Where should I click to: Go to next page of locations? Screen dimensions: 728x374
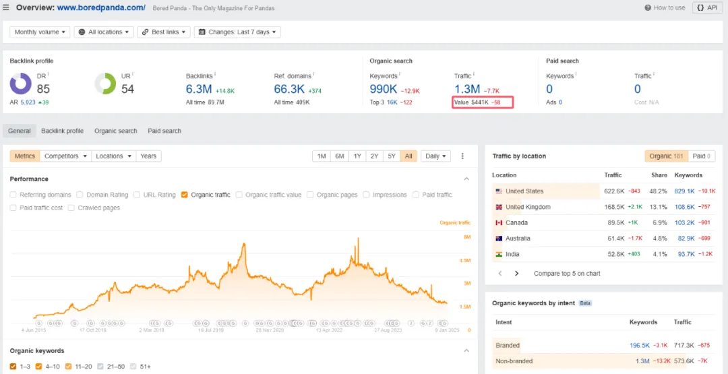pyautogui.click(x=517, y=274)
